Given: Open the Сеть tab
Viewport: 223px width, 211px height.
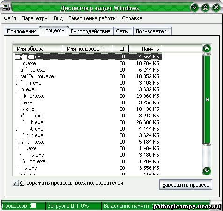Looking at the screenshot, I should point(123,31).
